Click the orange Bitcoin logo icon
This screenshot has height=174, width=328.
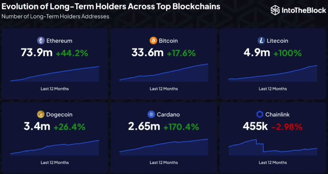154,41
